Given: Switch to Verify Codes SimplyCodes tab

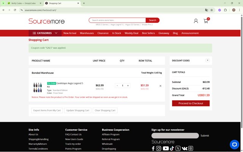Looking at the screenshot, I should click(23, 3).
